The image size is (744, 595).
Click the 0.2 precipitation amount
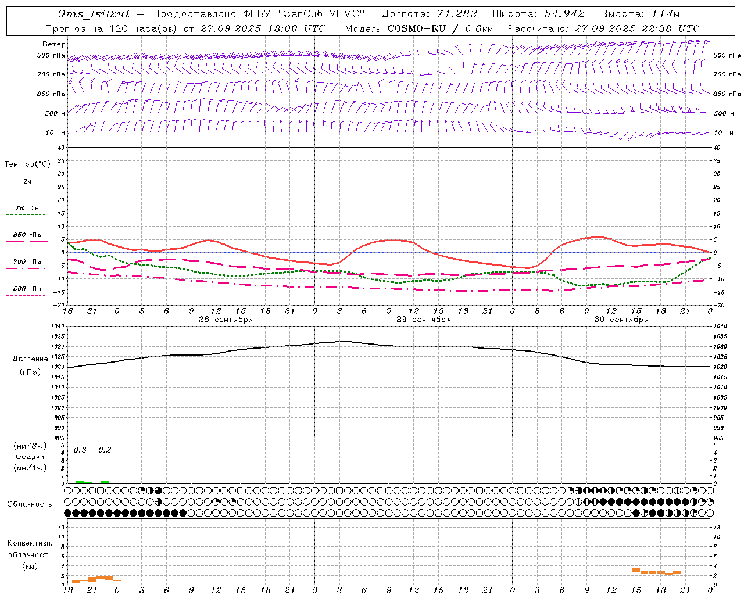pyautogui.click(x=105, y=450)
